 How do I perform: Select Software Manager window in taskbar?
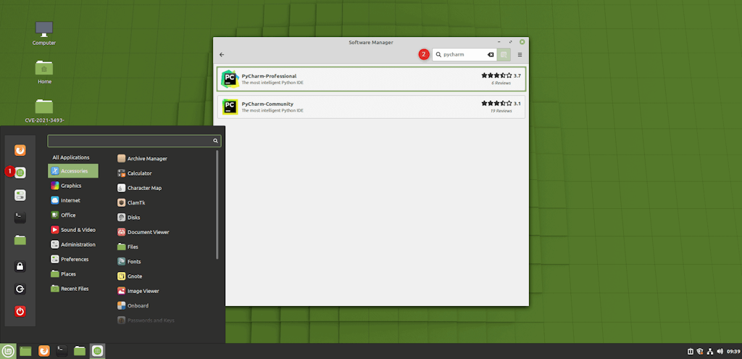pyautogui.click(x=98, y=351)
